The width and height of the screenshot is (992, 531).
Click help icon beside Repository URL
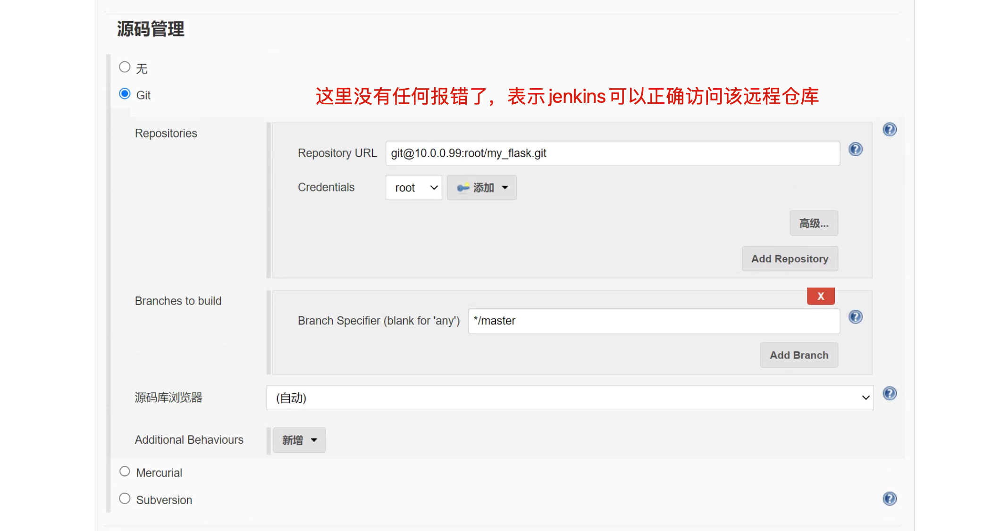tap(855, 149)
